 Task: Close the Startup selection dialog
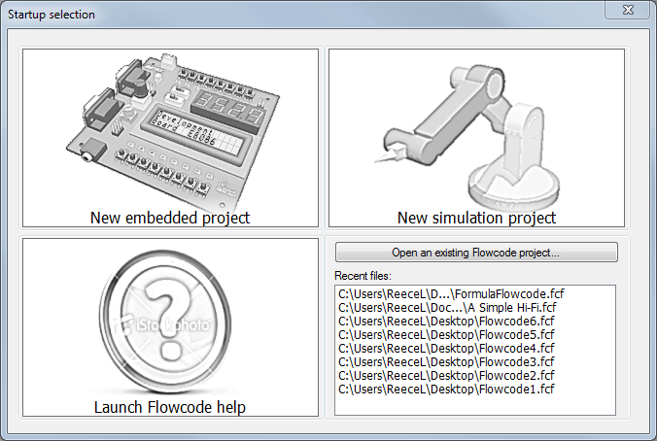(x=627, y=10)
